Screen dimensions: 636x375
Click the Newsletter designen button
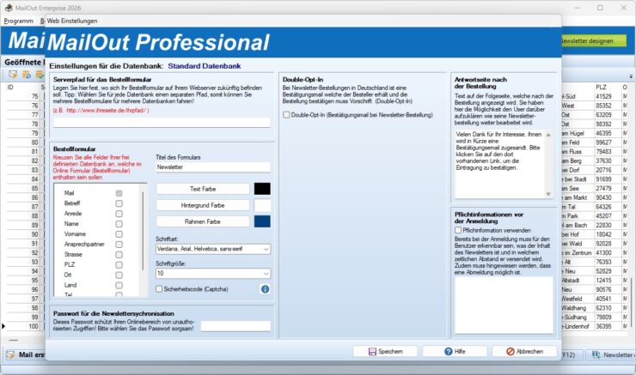(593, 40)
